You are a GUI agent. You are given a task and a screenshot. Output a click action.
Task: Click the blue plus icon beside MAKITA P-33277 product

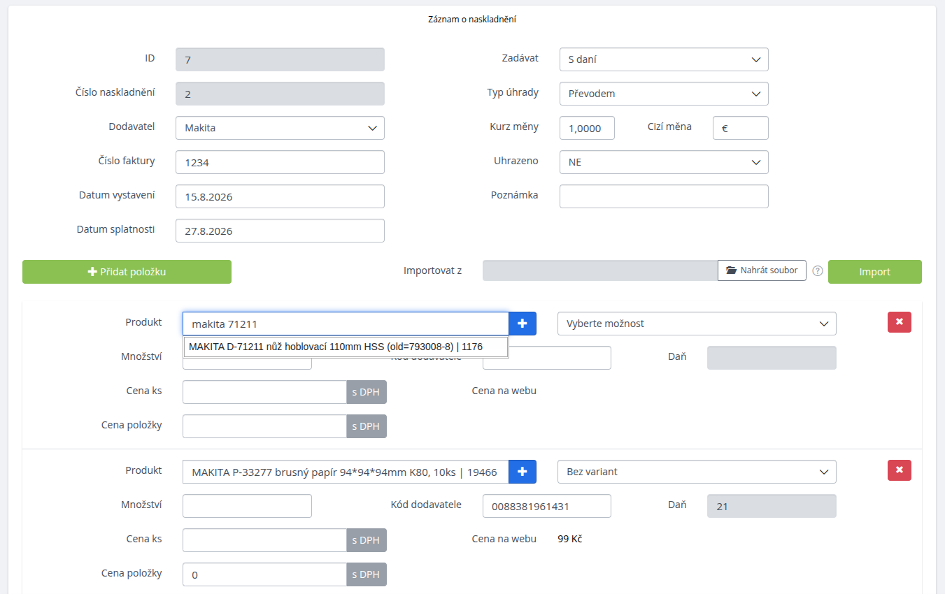pos(522,472)
